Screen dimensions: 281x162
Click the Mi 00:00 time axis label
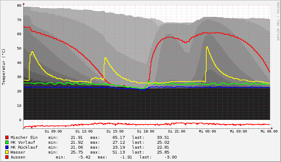tap(207, 131)
